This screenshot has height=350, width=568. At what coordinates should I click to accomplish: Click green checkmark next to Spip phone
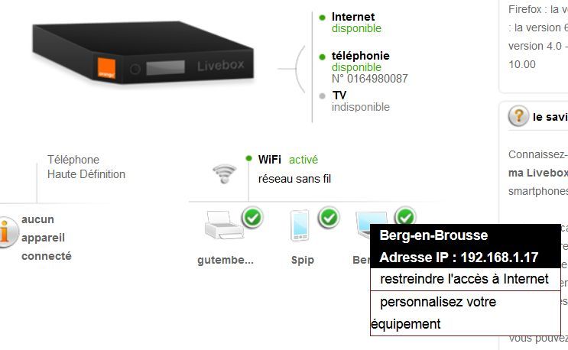329,217
